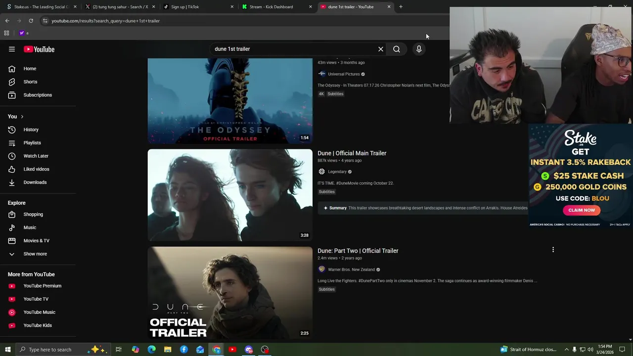Click CLAIM NOW on the Stake ad
The width and height of the screenshot is (633, 356).
point(582,210)
